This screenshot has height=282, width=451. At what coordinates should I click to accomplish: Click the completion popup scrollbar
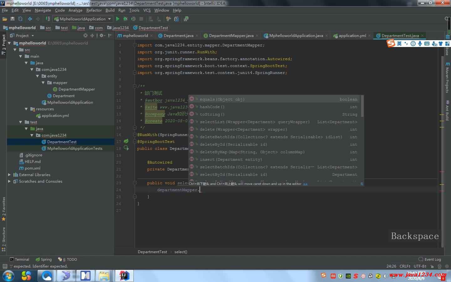point(362,106)
